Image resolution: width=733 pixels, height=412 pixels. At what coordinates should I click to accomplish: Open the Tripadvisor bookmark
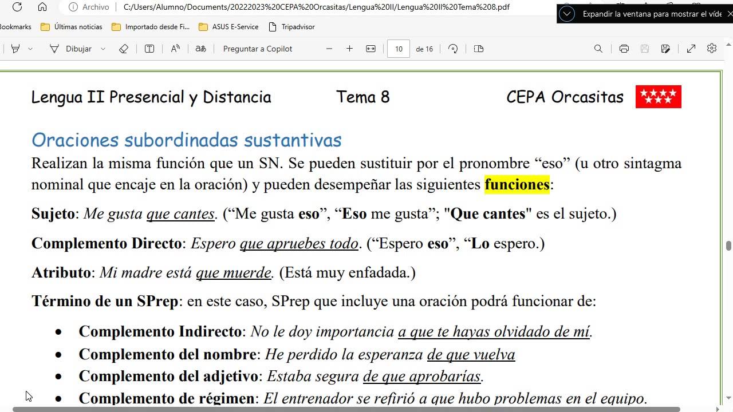(291, 26)
